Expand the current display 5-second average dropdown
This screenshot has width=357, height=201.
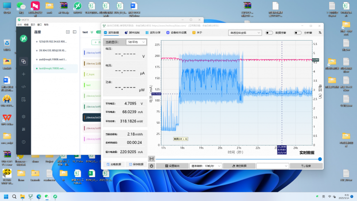(136, 42)
